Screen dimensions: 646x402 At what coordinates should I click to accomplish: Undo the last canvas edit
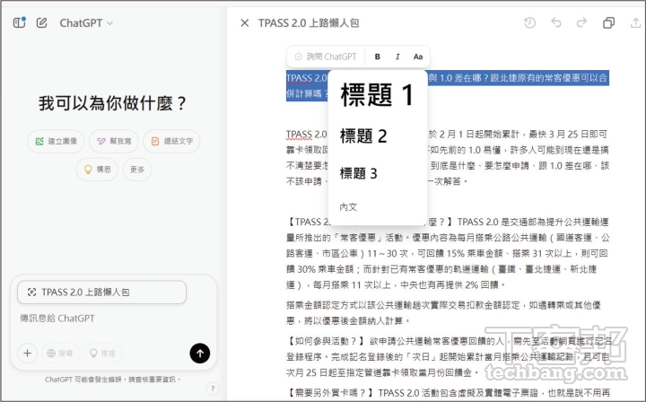(556, 22)
